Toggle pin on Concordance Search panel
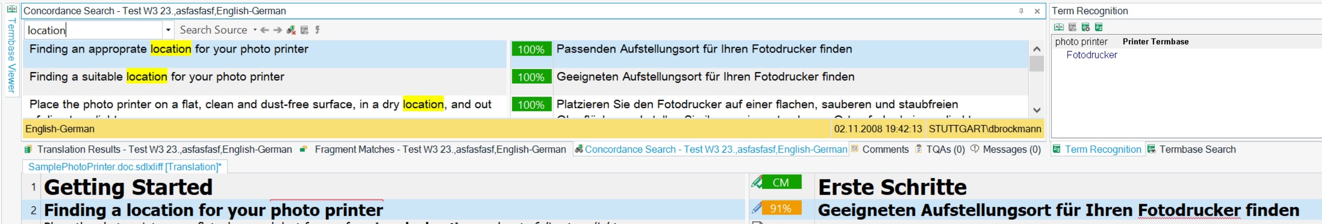 pyautogui.click(x=1021, y=11)
